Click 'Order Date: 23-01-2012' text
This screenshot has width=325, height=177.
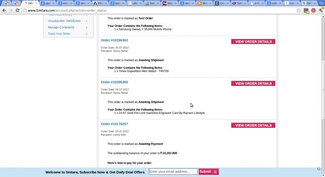[x=115, y=131]
